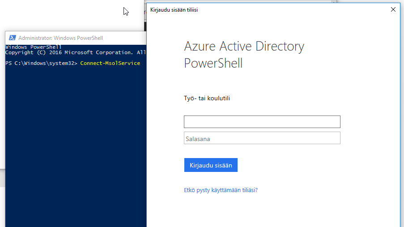
Task: Click the Windows PowerShell banner text line
Action: [x=34, y=47]
